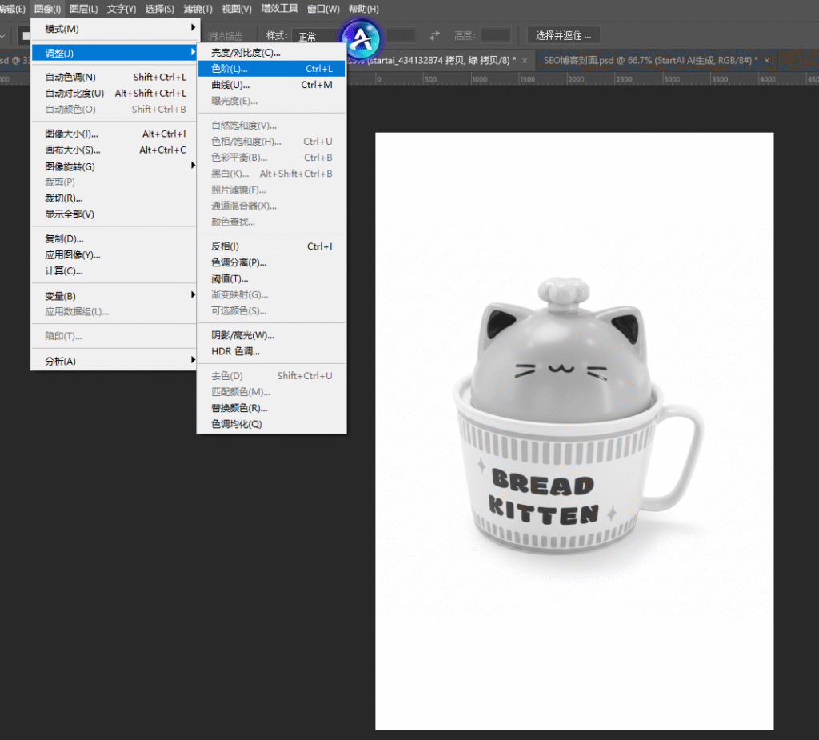Open HDR 色调 dialog
819x740 pixels.
pyautogui.click(x=272, y=351)
